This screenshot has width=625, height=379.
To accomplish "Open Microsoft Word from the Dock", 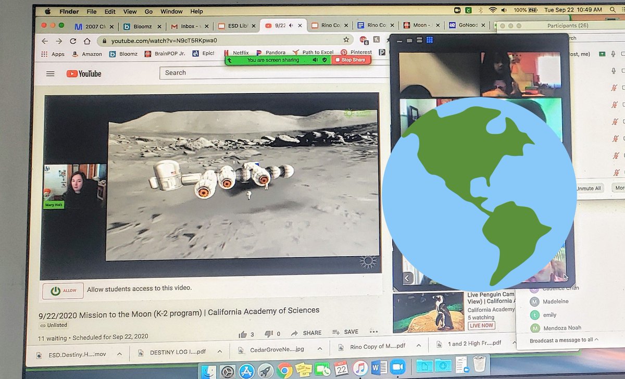I will pos(379,369).
